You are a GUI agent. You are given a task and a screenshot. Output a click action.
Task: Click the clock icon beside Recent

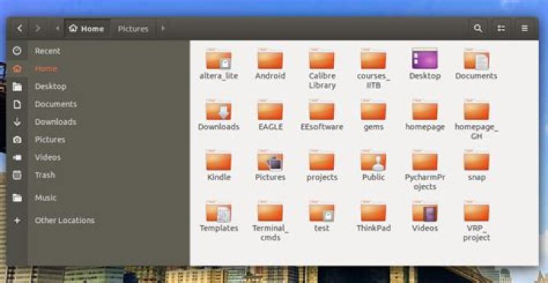[x=17, y=51]
